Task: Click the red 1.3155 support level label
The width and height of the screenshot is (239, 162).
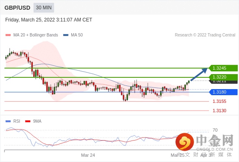Action: tap(220, 101)
